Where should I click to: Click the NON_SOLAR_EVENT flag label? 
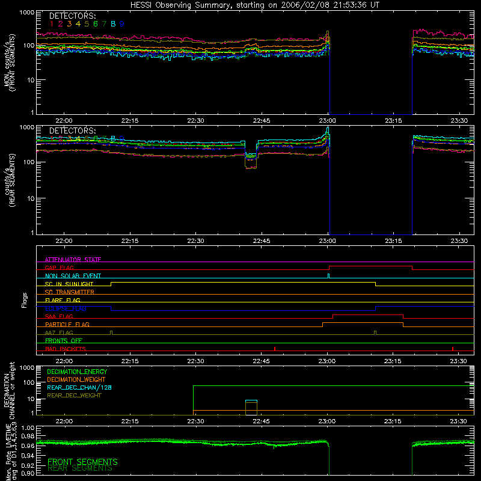point(73,276)
